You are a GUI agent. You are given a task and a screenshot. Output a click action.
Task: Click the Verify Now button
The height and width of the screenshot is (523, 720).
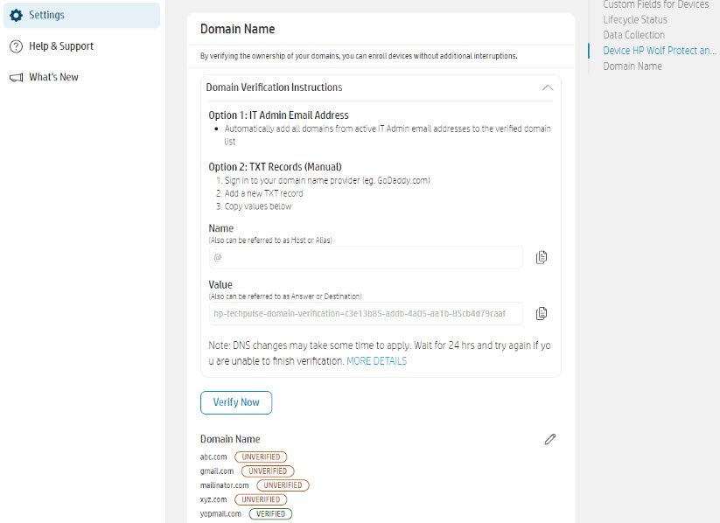click(235, 402)
